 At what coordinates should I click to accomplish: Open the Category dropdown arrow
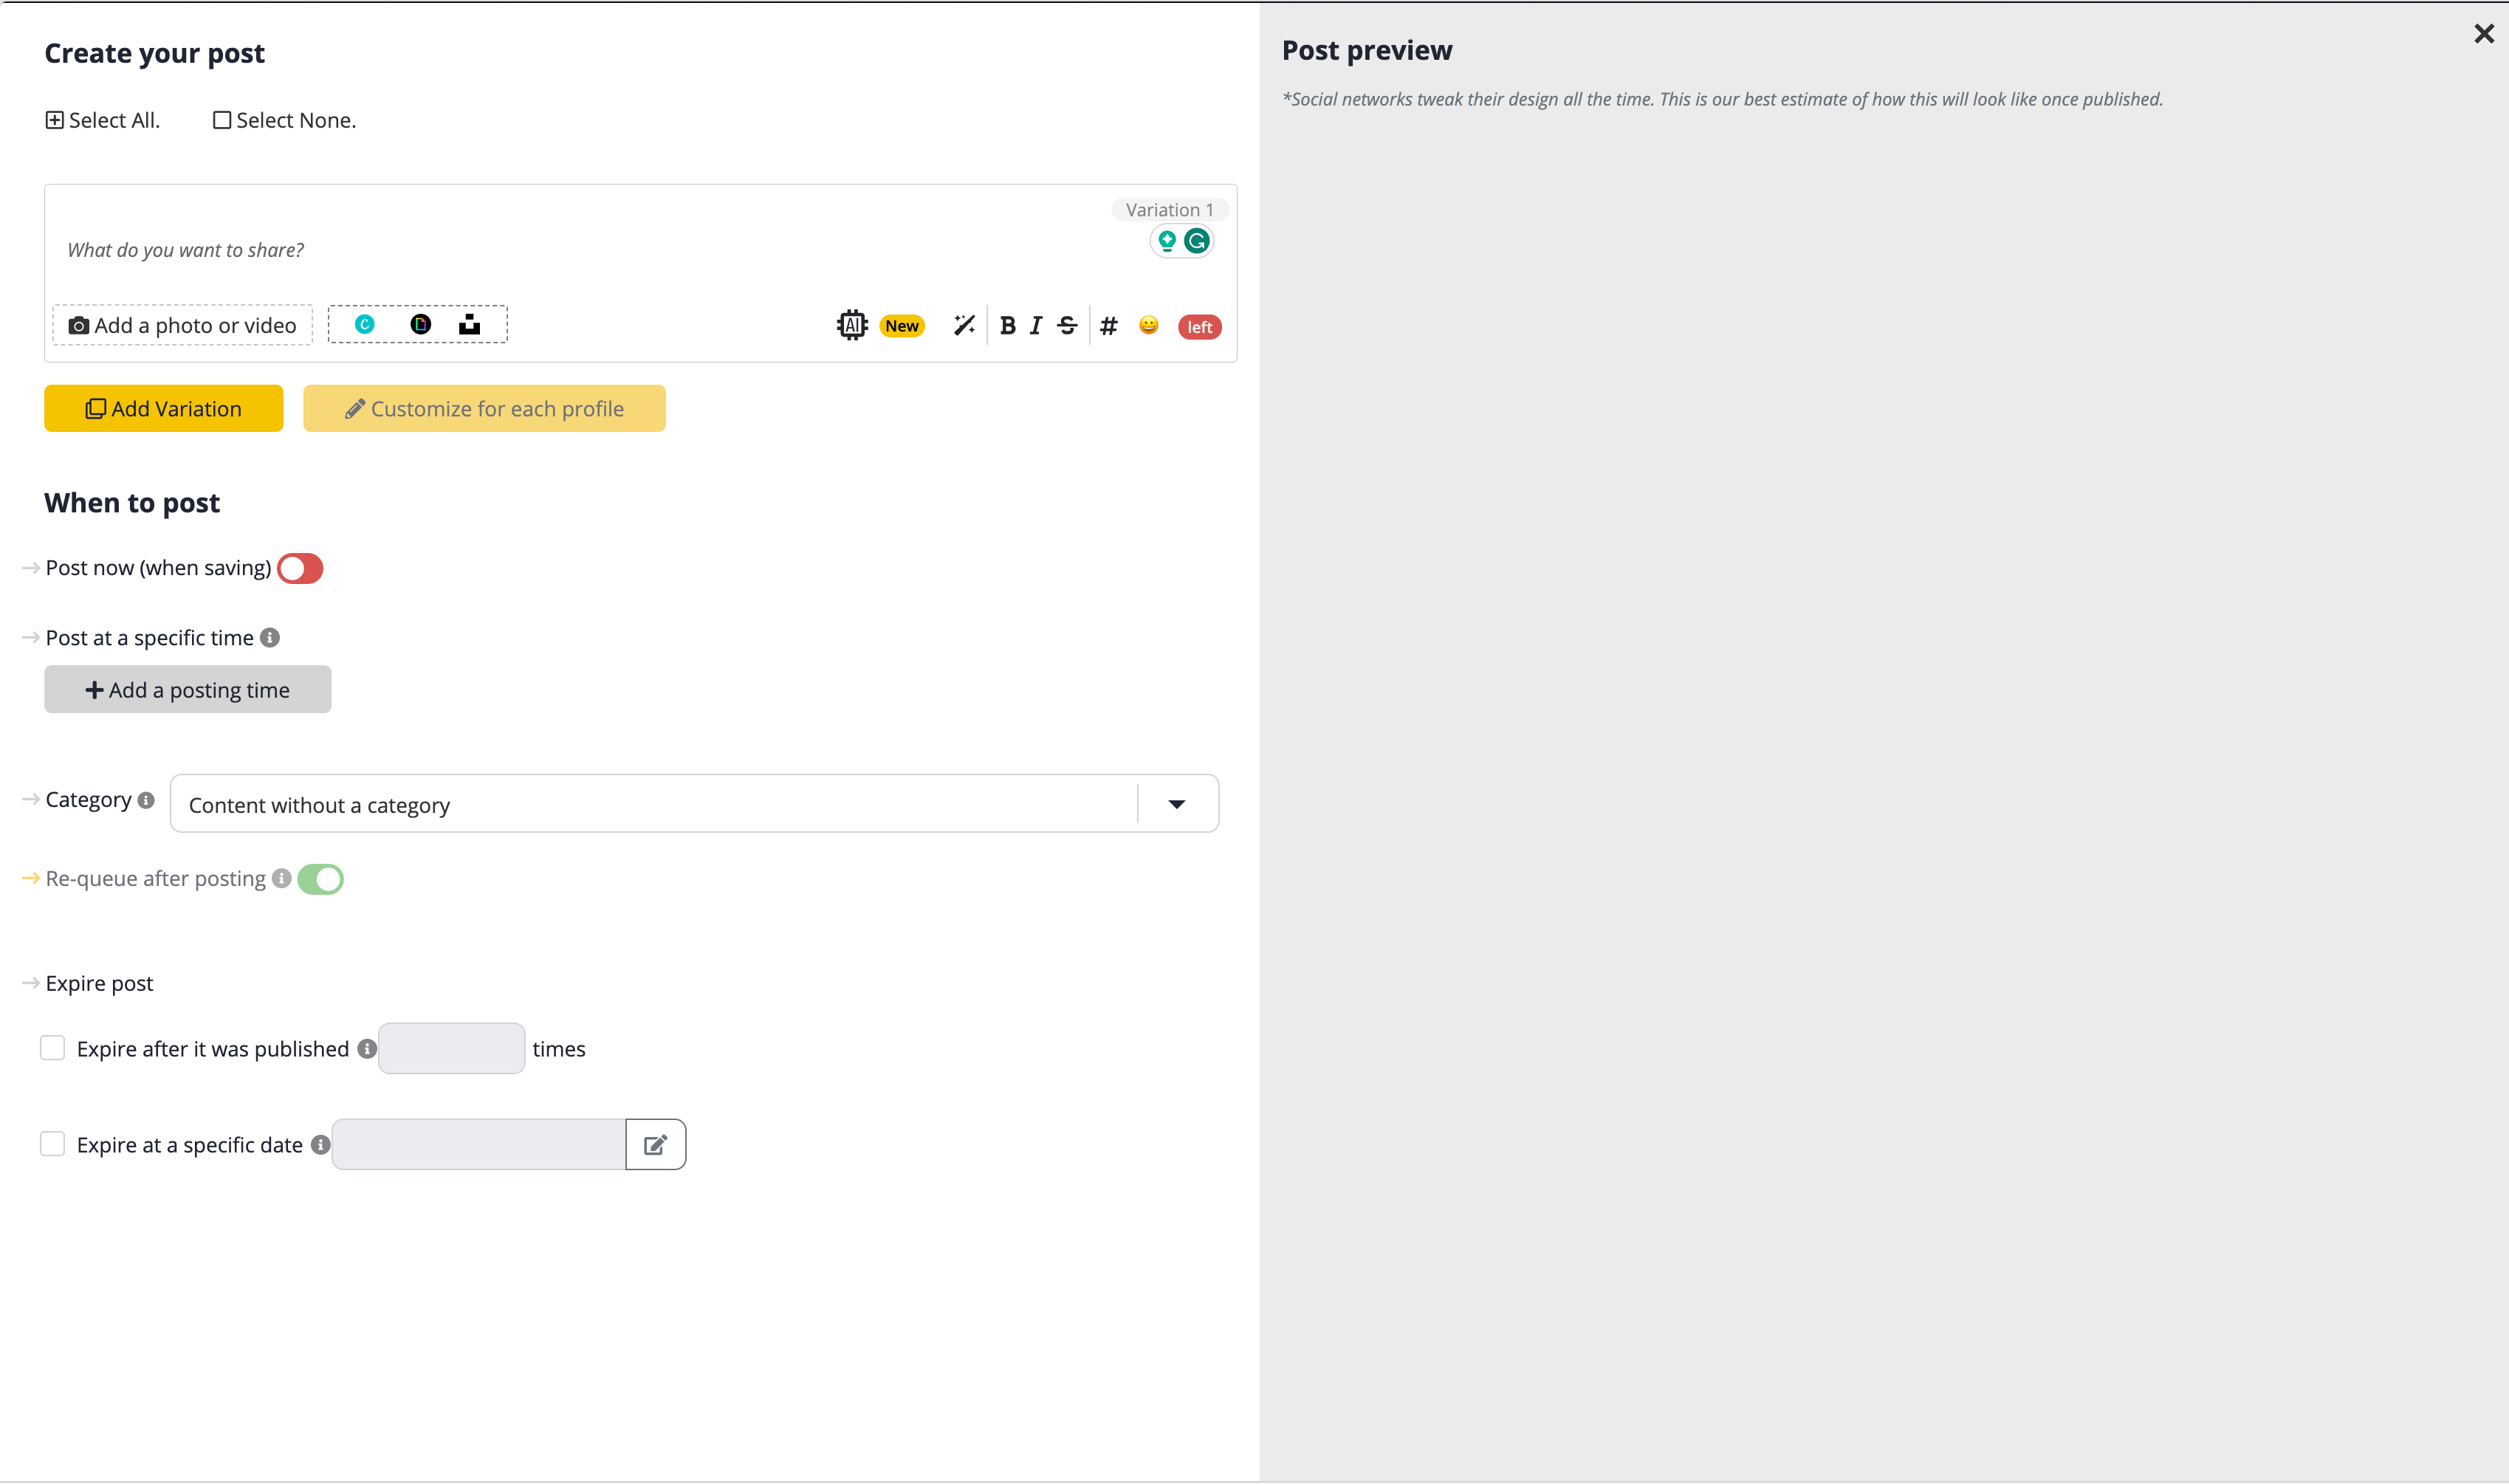[1177, 804]
